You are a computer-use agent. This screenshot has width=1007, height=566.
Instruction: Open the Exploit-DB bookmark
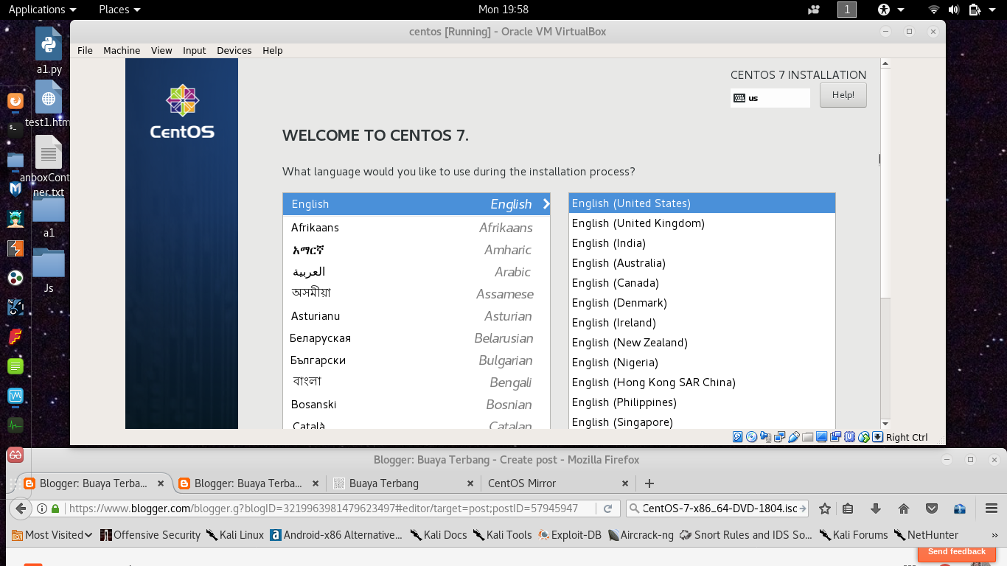pyautogui.click(x=571, y=535)
